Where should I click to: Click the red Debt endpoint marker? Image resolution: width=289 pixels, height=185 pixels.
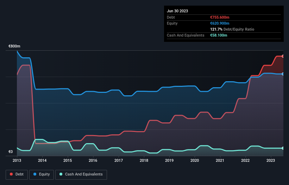click(283, 56)
